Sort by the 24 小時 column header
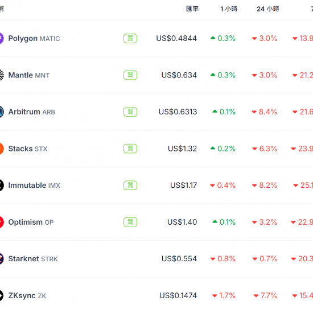The height and width of the screenshot is (313, 313). 268,9
